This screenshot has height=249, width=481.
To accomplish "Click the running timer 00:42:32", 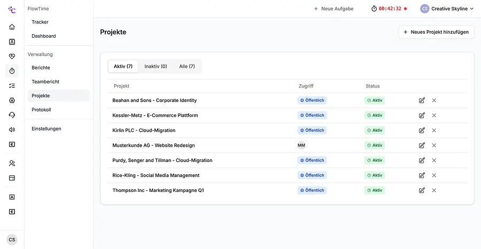I will [390, 9].
